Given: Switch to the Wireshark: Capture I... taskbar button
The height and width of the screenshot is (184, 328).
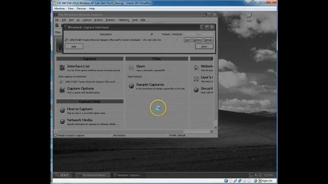Looking at the screenshot, I should click(x=128, y=175).
